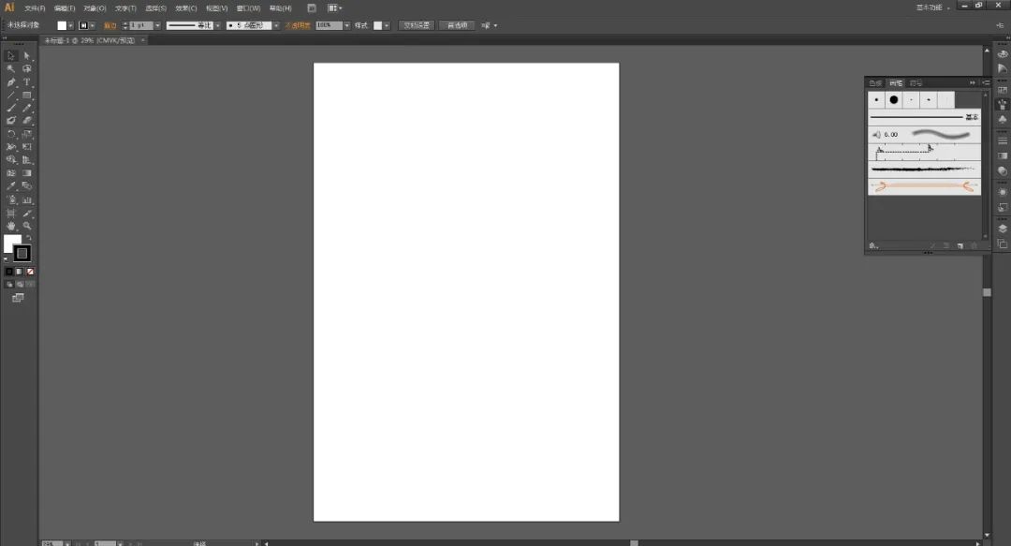The height and width of the screenshot is (546, 1011).
Task: Swap fill and stroke colors arrow
Action: (28, 238)
